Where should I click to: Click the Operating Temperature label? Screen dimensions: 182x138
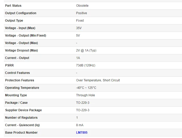22,88
